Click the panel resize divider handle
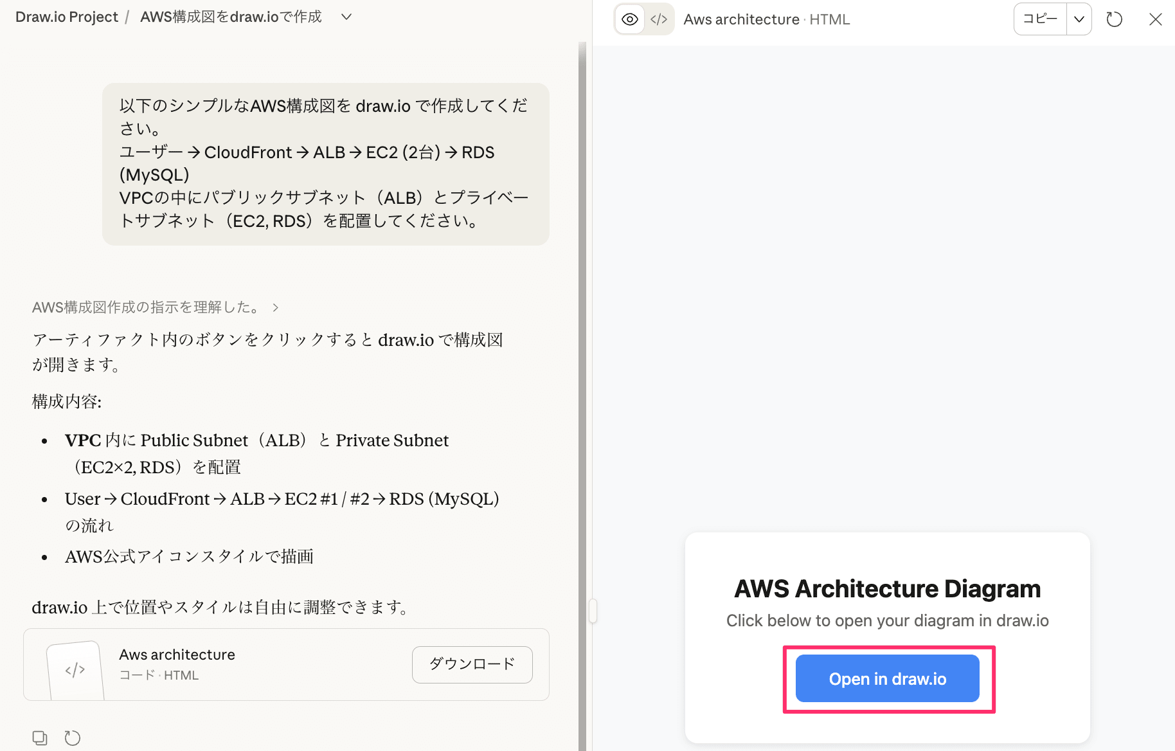Viewport: 1175px width, 751px height. [593, 611]
